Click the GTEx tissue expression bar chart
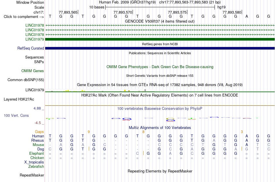Viewport: 275px width, 182px height. point(100,90)
